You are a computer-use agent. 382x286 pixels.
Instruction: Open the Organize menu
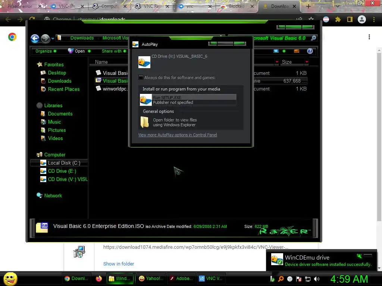click(46, 51)
